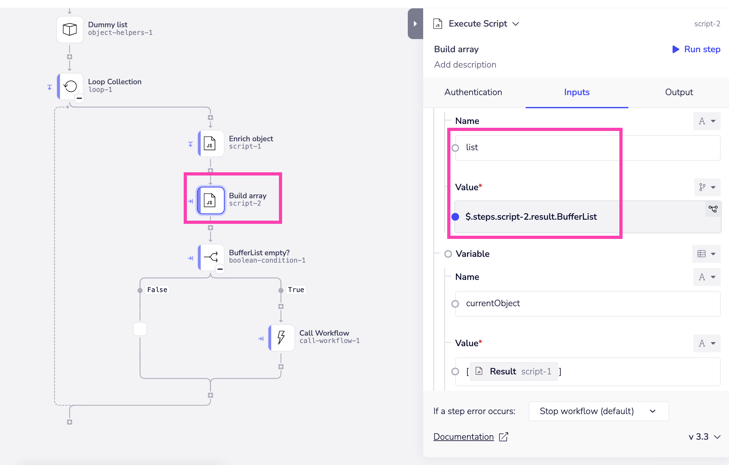Click the Enrich object script-1 JS icon
This screenshot has width=729, height=465.
point(210,143)
